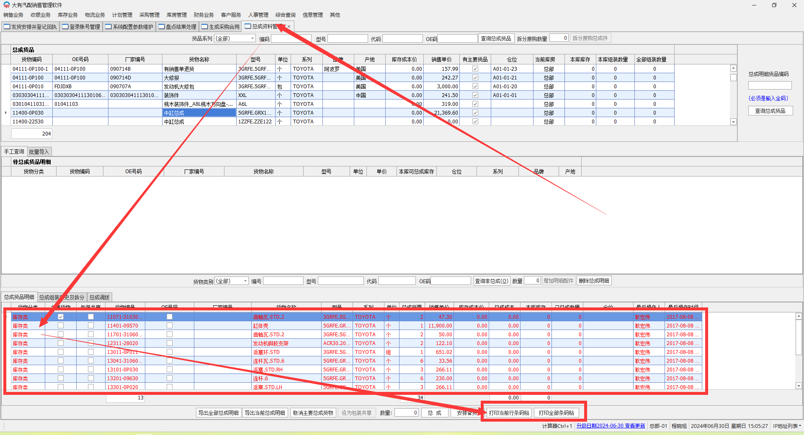
Task: Click the lower 编号 input field
Action: pos(283,281)
